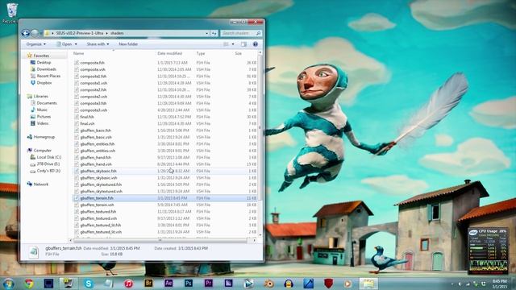Screen dimensions: 516x290
Task: Launch Adobe Premiere Pro from the taskbar
Action: coord(209,283)
